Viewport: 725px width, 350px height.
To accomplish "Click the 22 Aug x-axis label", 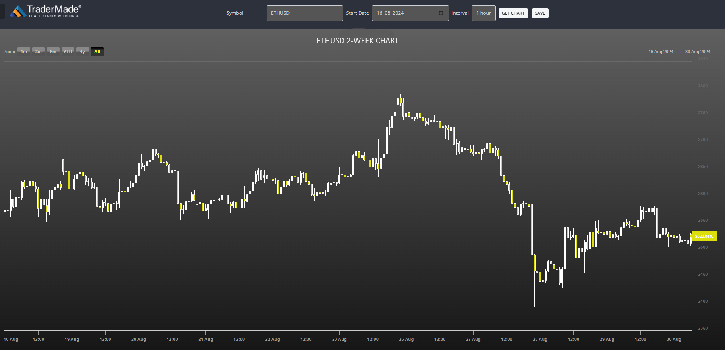I will [x=273, y=339].
